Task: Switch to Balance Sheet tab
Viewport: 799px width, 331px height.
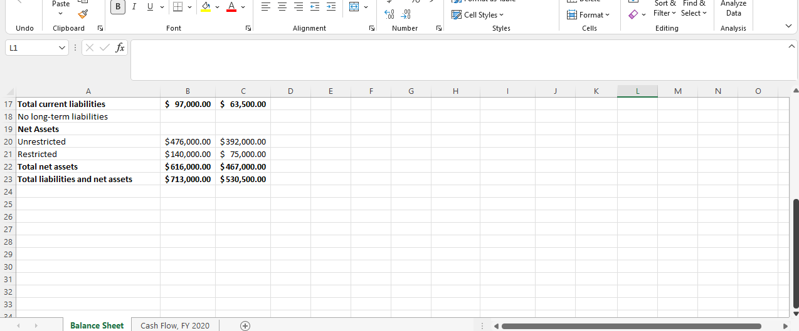Action: (97, 325)
